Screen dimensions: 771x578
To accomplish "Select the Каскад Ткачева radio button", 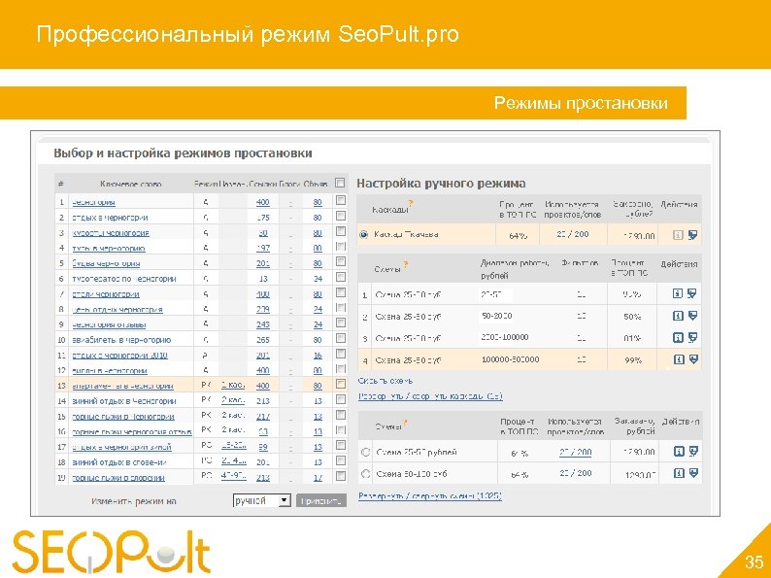I will click(364, 235).
